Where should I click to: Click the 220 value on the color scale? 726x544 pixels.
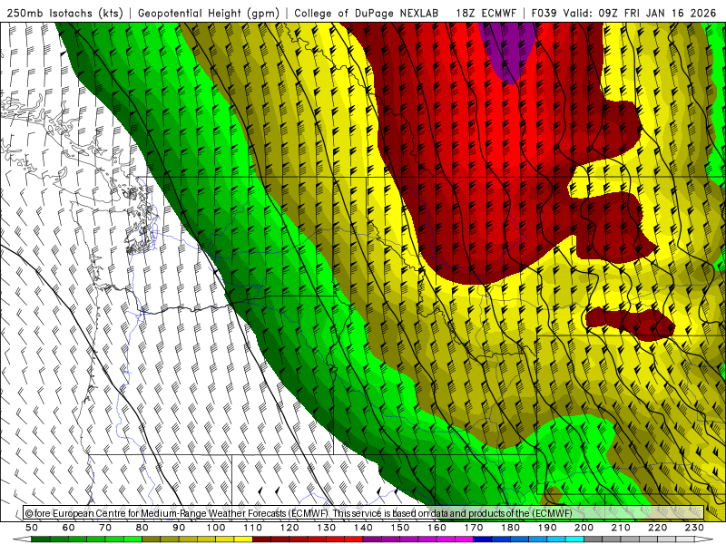(x=657, y=528)
